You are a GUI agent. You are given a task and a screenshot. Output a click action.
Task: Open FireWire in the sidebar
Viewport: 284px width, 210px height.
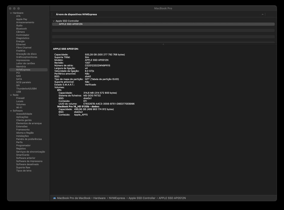(x=21, y=51)
